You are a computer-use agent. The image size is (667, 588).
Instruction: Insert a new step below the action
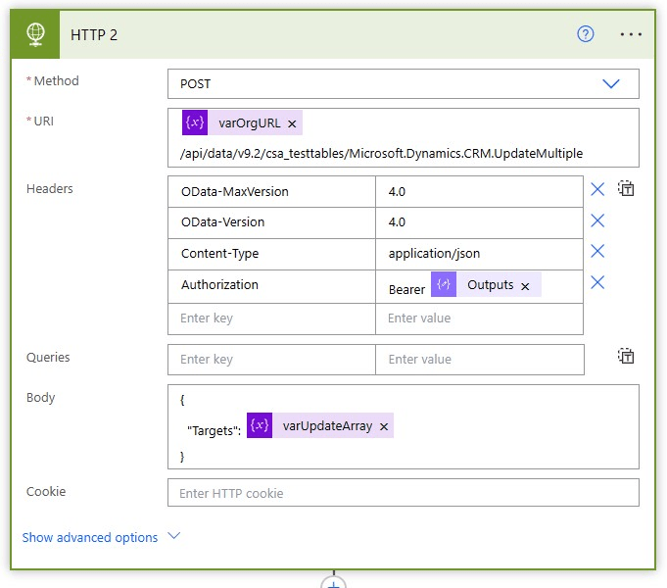coord(334,582)
